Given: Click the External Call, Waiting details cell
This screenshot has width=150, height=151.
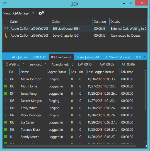Looking at the screenshot, I should coord(129,29).
